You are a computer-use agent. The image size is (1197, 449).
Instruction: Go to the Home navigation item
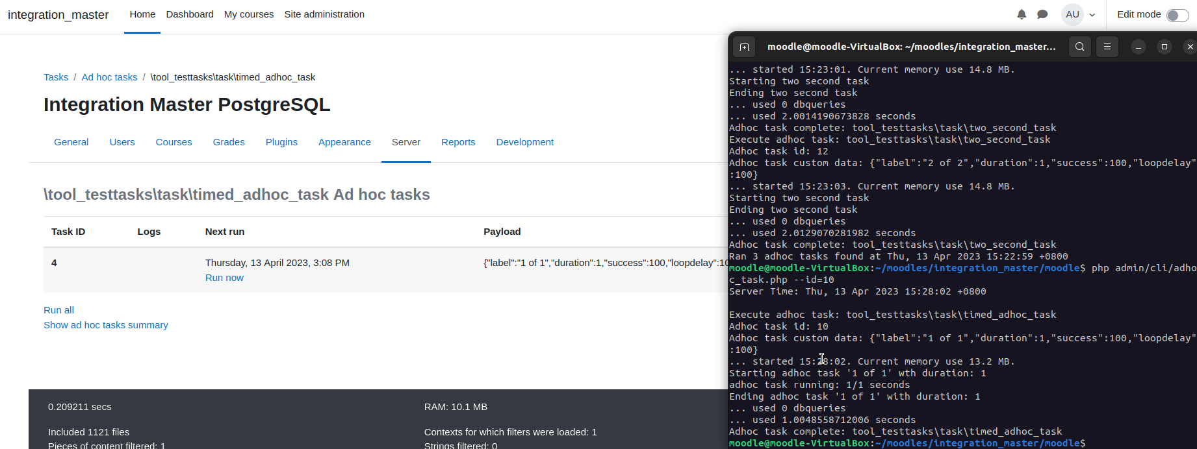pos(142,14)
